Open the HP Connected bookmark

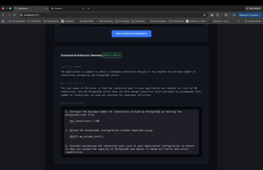17,21
